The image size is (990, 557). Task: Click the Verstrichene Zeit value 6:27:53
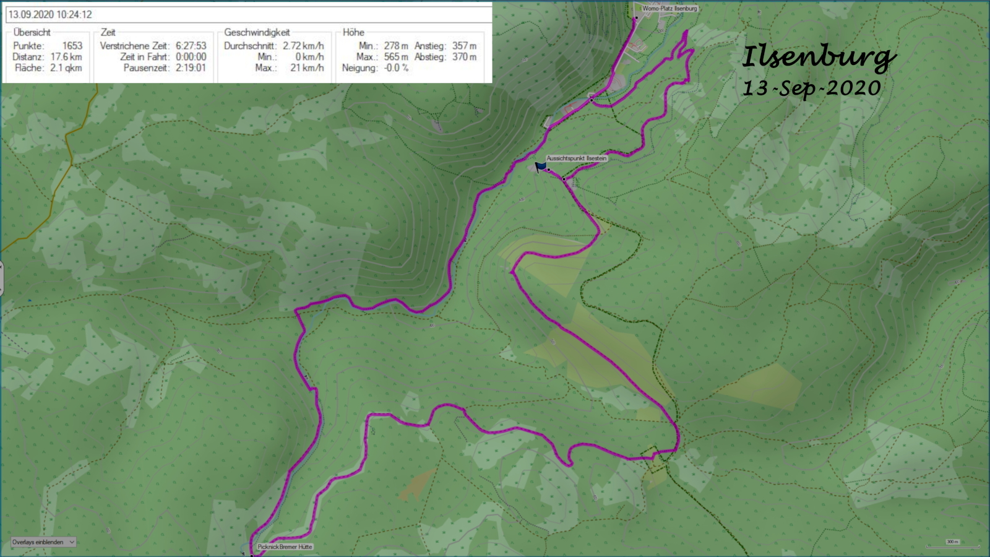pos(191,46)
